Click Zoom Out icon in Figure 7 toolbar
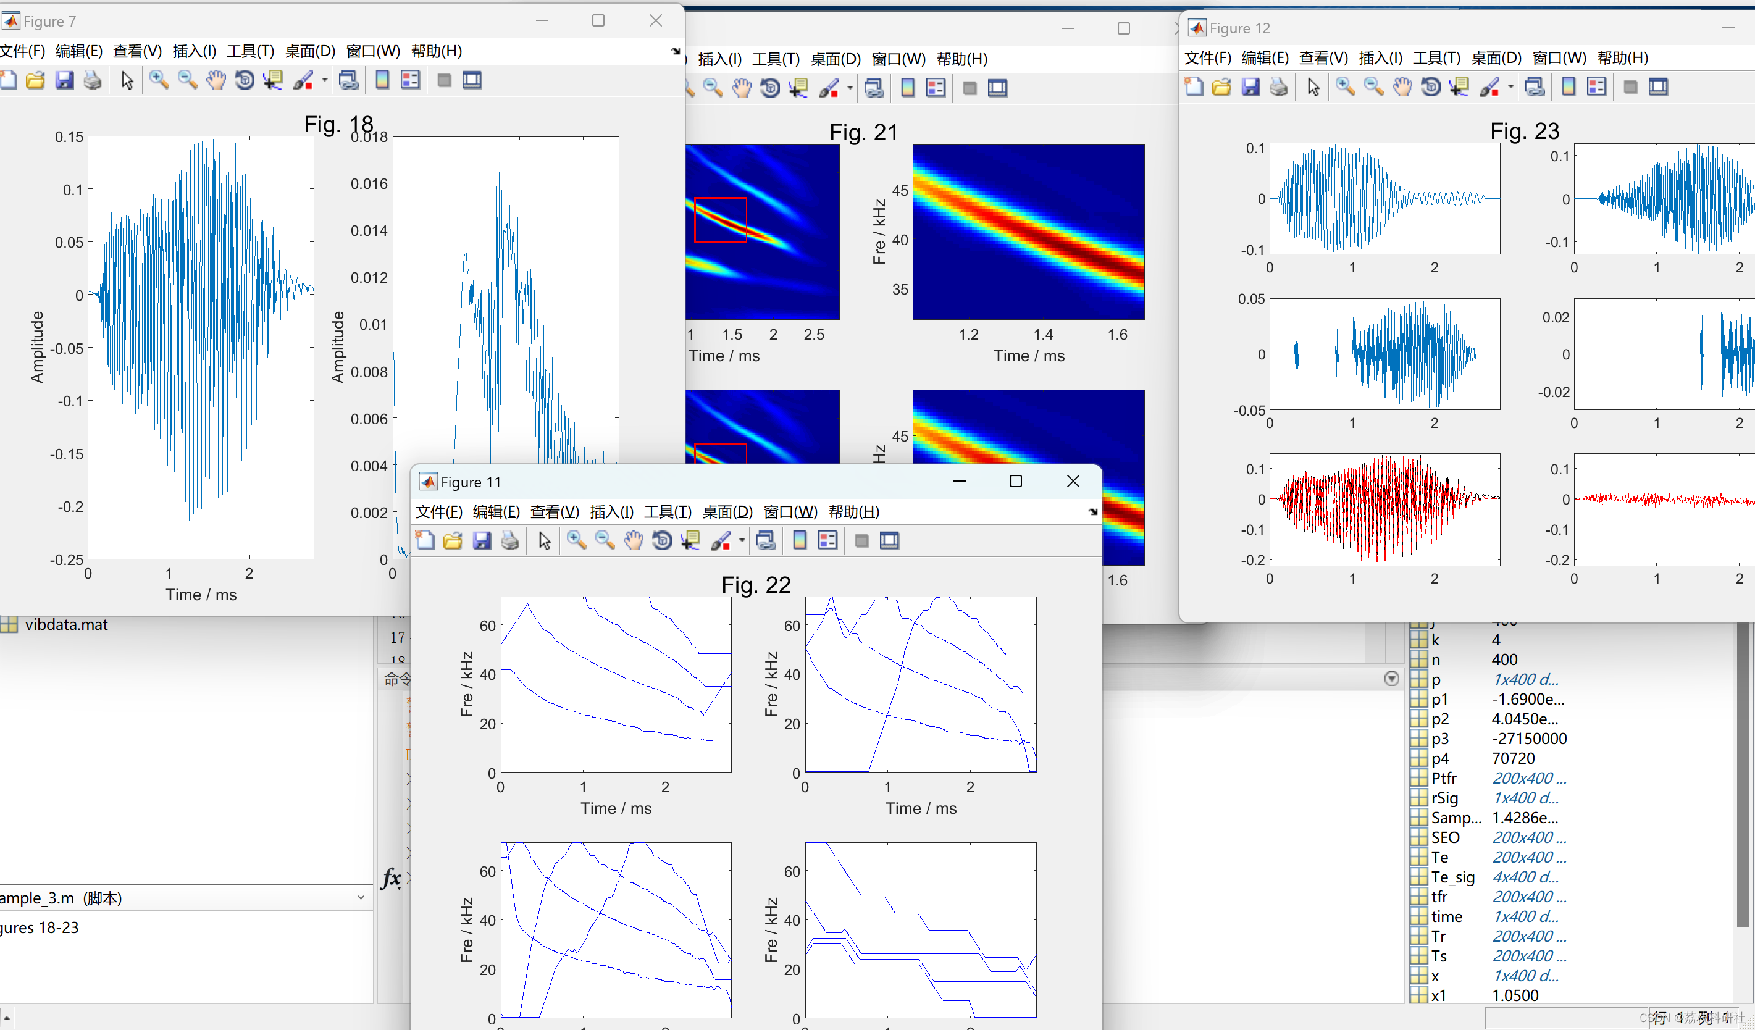1755x1030 pixels. 187,80
